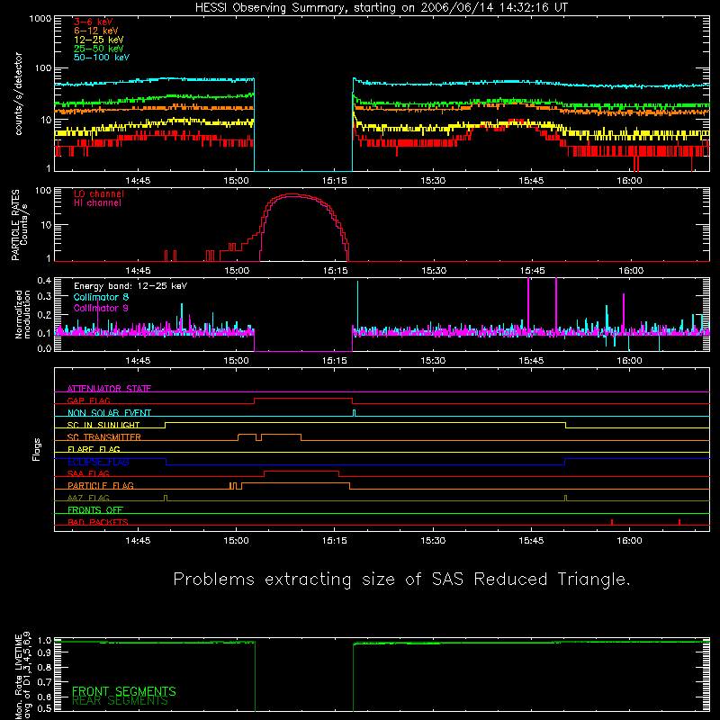Click the SC_TRANSMITTER flag label
Viewport: 720px width, 720px height.
[104, 437]
